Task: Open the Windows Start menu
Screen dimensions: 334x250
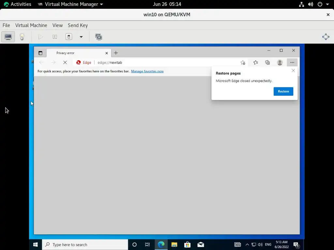Action: coord(35,244)
